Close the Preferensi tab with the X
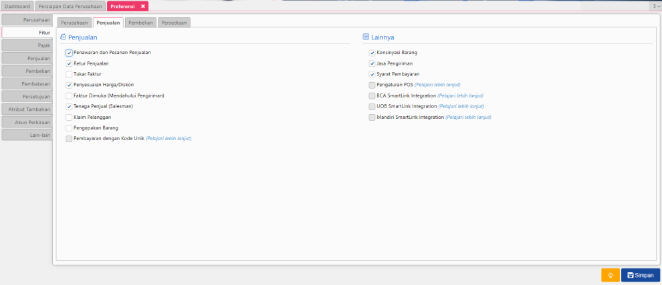The width and height of the screenshot is (662, 285). [143, 6]
